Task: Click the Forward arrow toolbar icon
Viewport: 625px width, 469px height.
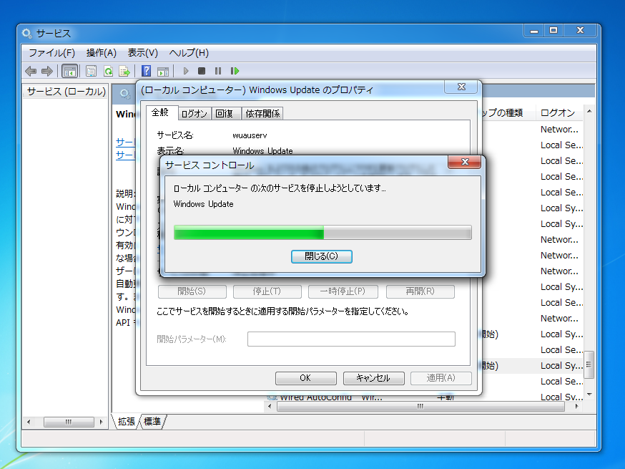Action: coord(47,72)
